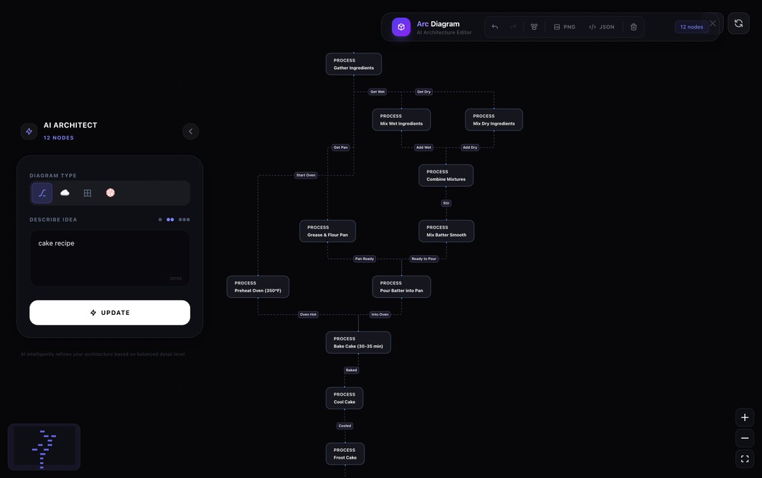Select the Combine Mixtures node
The height and width of the screenshot is (478, 762).
pyautogui.click(x=446, y=175)
